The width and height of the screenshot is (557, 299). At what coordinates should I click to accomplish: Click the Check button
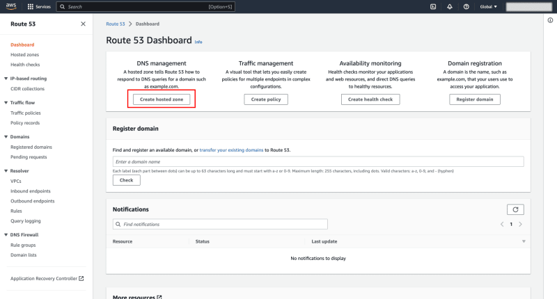(127, 180)
